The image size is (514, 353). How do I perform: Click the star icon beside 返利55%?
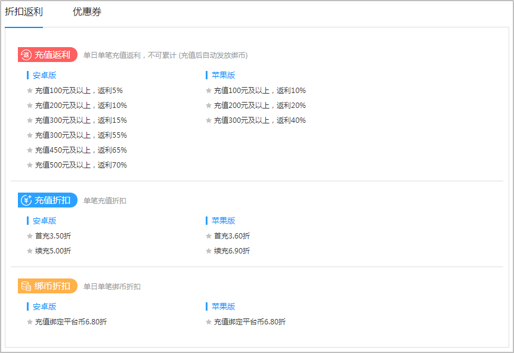pyautogui.click(x=29, y=135)
